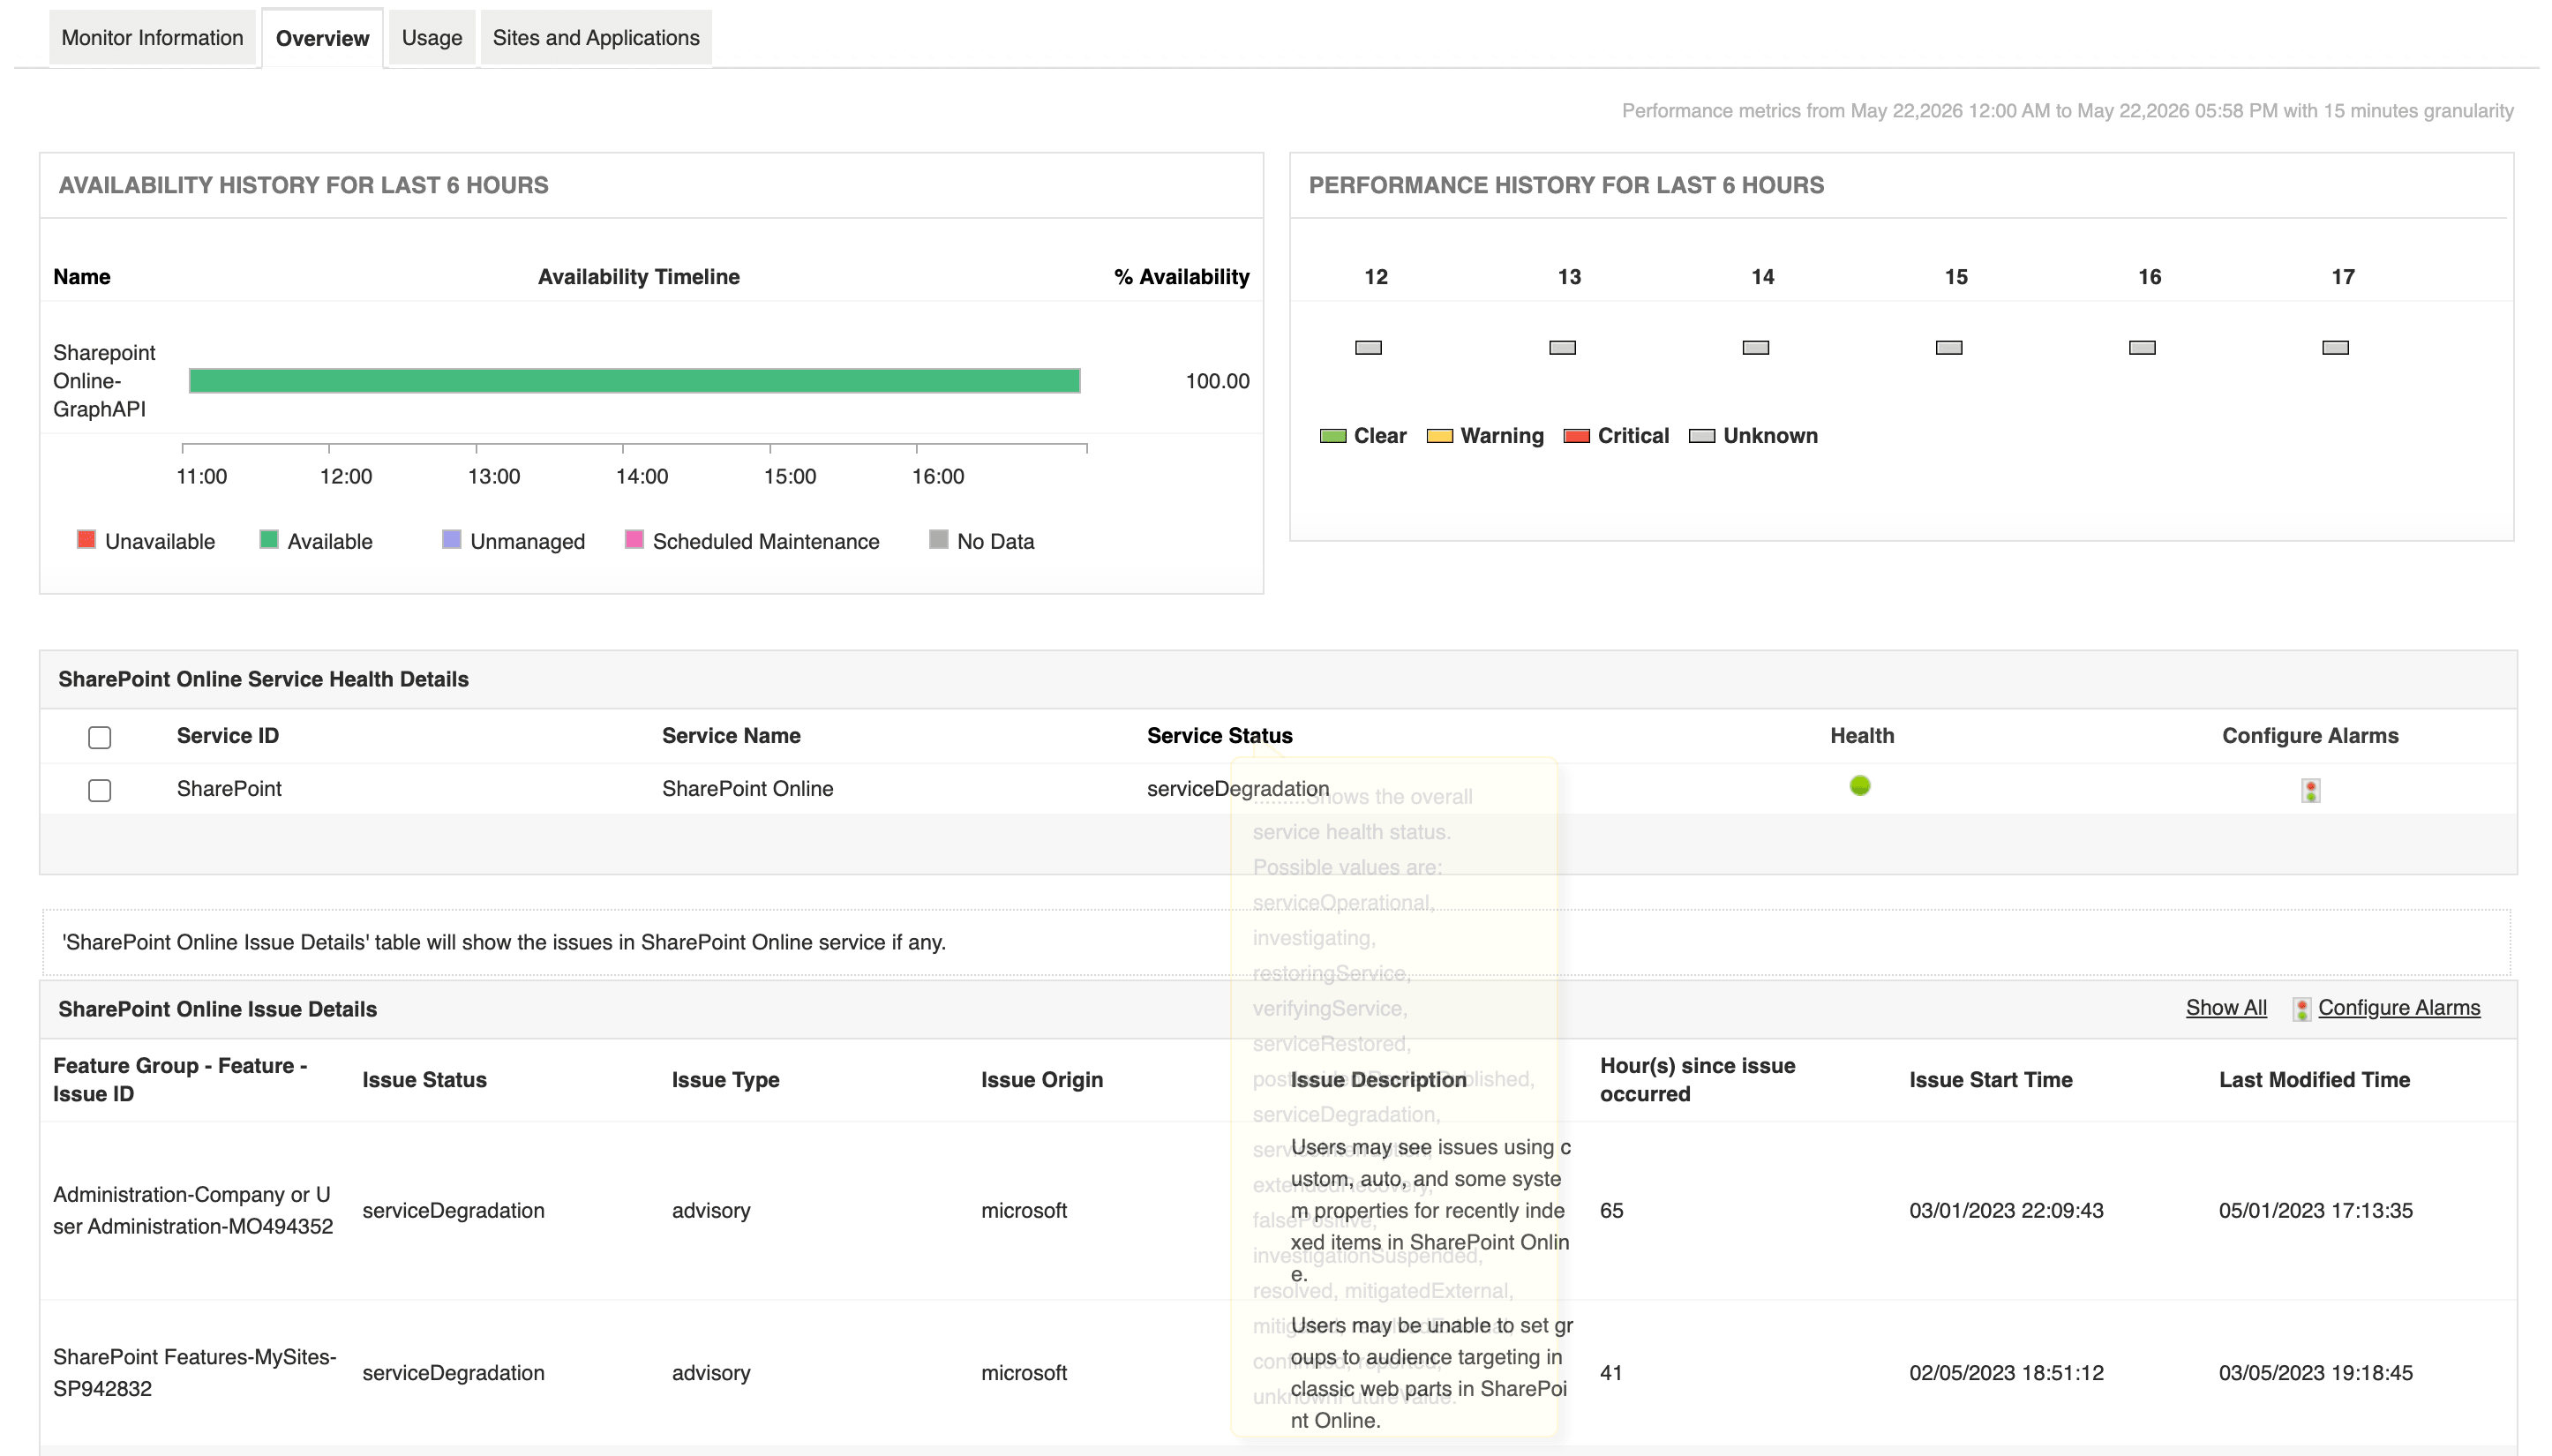This screenshot has width=2552, height=1456.
Task: Open Configure Alarms link in Issue Details
Action: (x=2399, y=1008)
